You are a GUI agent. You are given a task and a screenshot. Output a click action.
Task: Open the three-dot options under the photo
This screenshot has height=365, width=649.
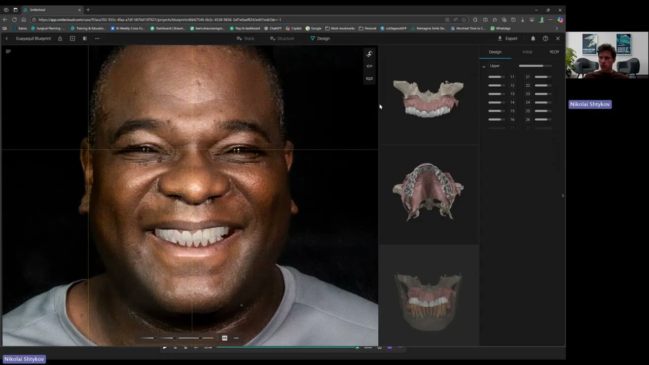pos(236,338)
